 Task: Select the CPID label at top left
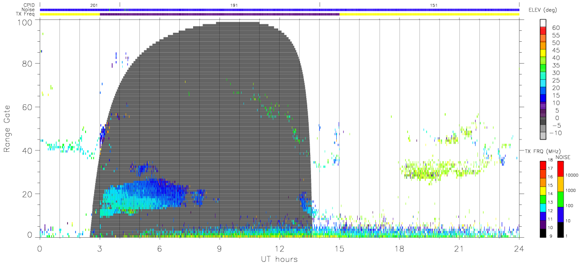pyautogui.click(x=30, y=5)
